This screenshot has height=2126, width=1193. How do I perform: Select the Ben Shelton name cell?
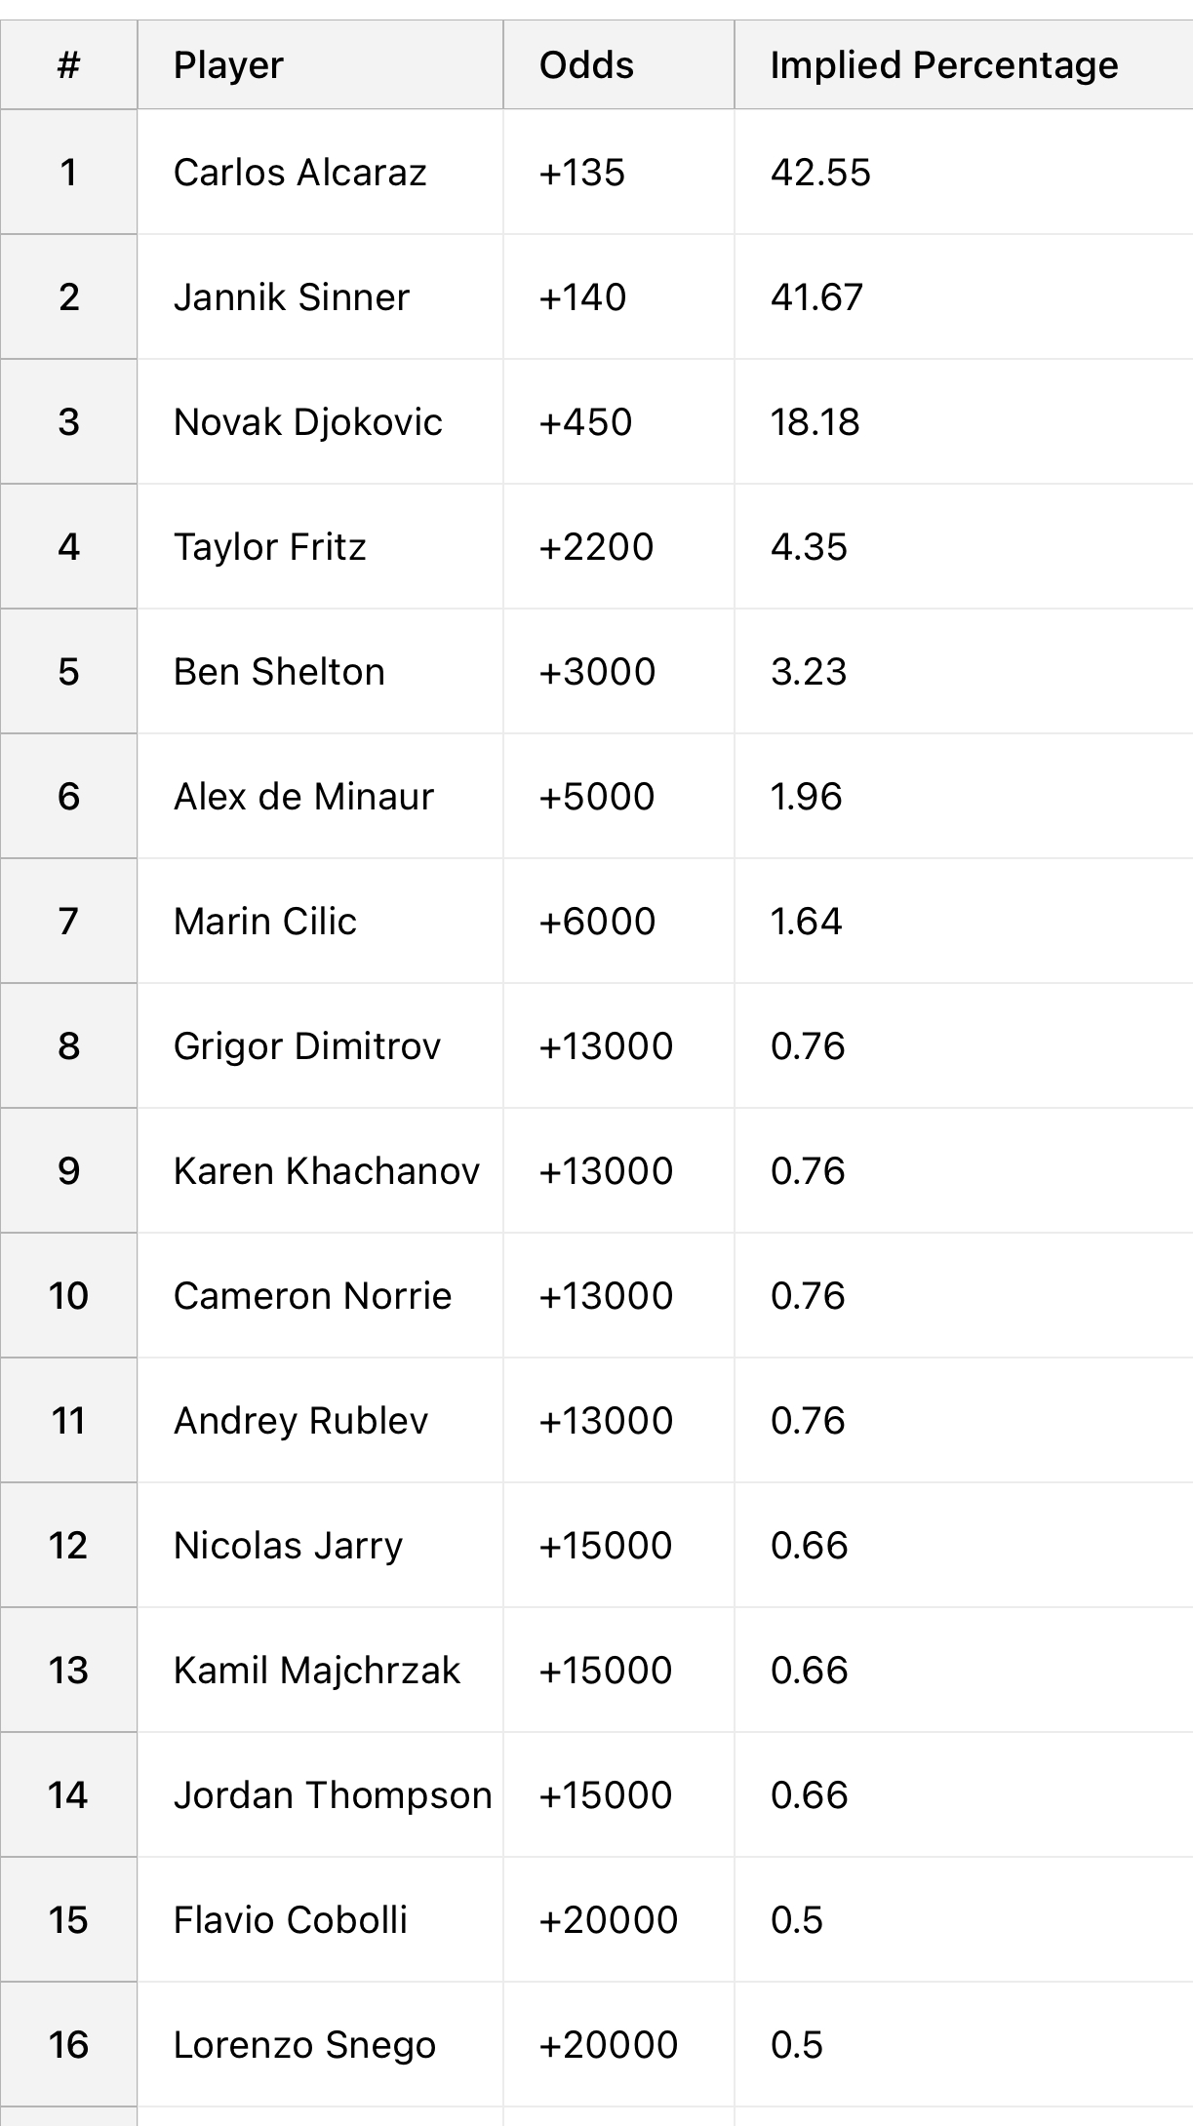[320, 671]
